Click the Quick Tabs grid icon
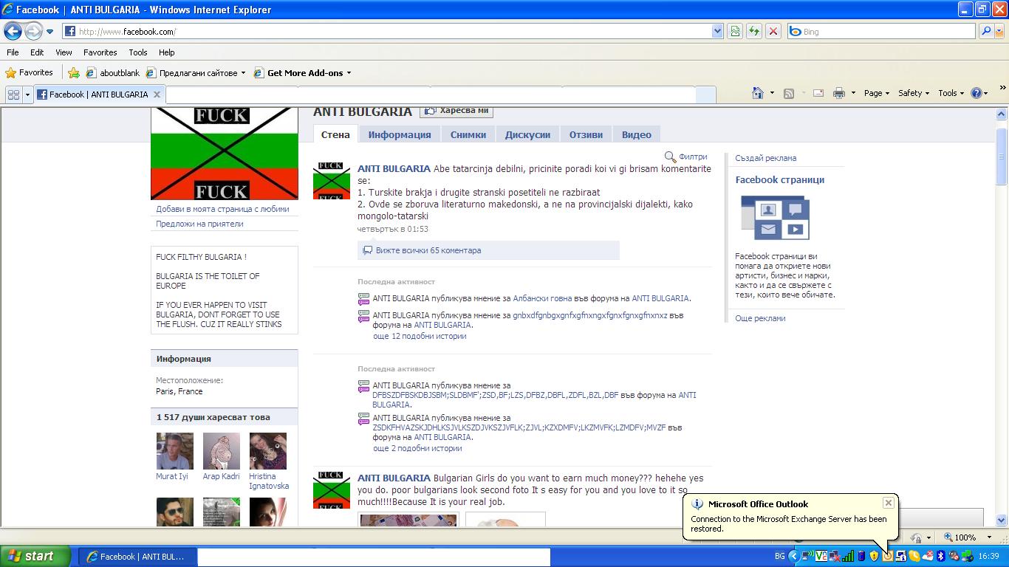Viewport: 1009px width, 567px height. tap(13, 94)
